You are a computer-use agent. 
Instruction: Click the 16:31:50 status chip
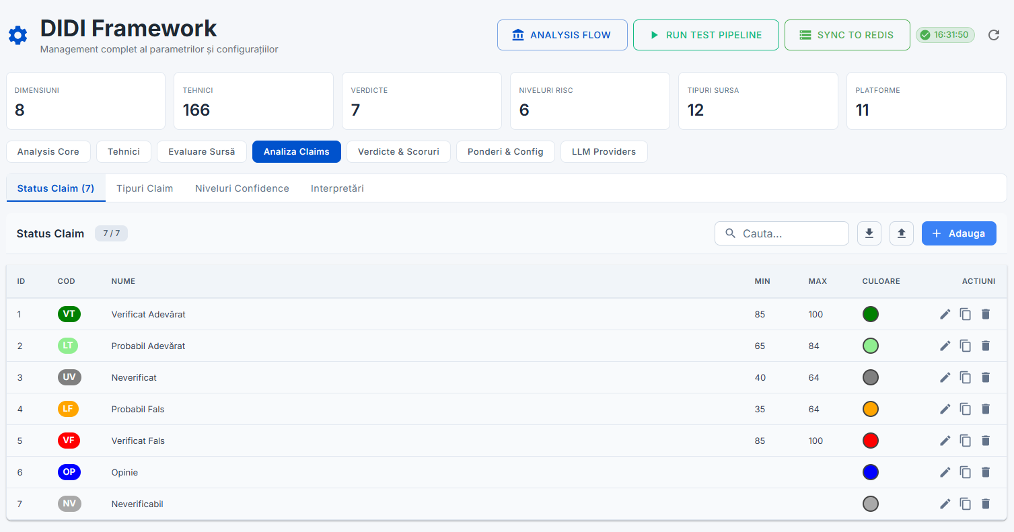pyautogui.click(x=945, y=35)
